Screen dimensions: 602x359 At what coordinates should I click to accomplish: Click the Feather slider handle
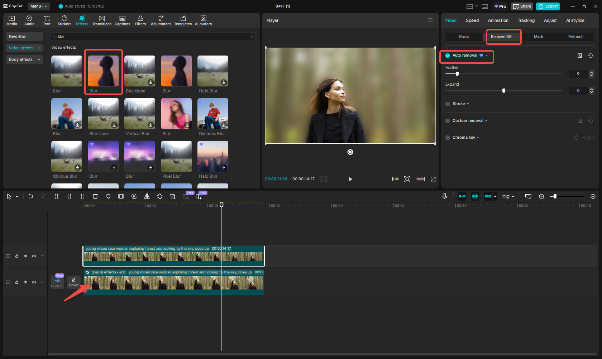pyautogui.click(x=457, y=74)
